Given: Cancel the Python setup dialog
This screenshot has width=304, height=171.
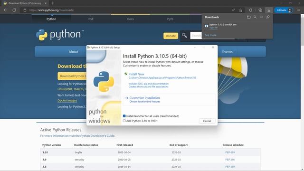Looking at the screenshot, I should point(207,121).
